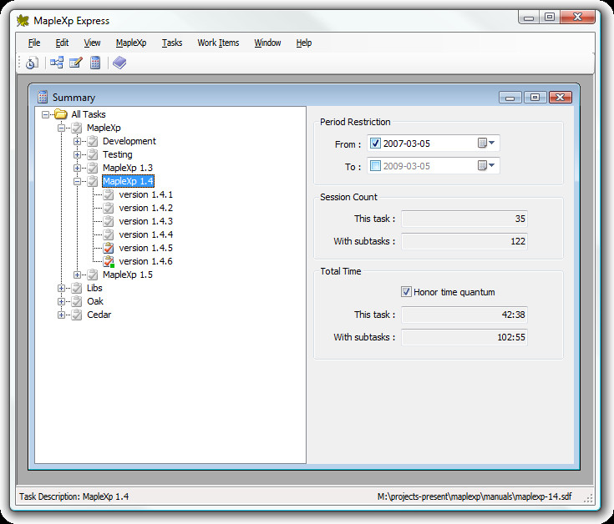Click the Session Count With subtasks field 122
The height and width of the screenshot is (524, 614).
(464, 241)
